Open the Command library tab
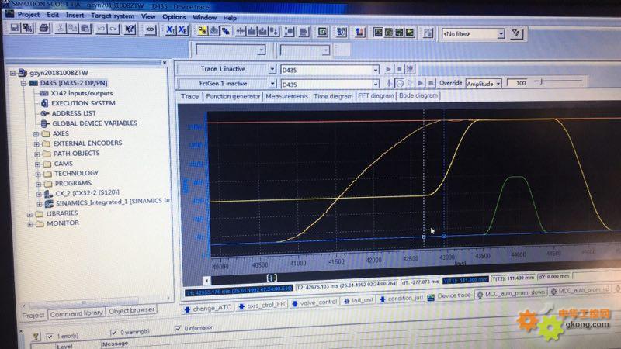Screen dimensions: 621x349 tap(76, 313)
